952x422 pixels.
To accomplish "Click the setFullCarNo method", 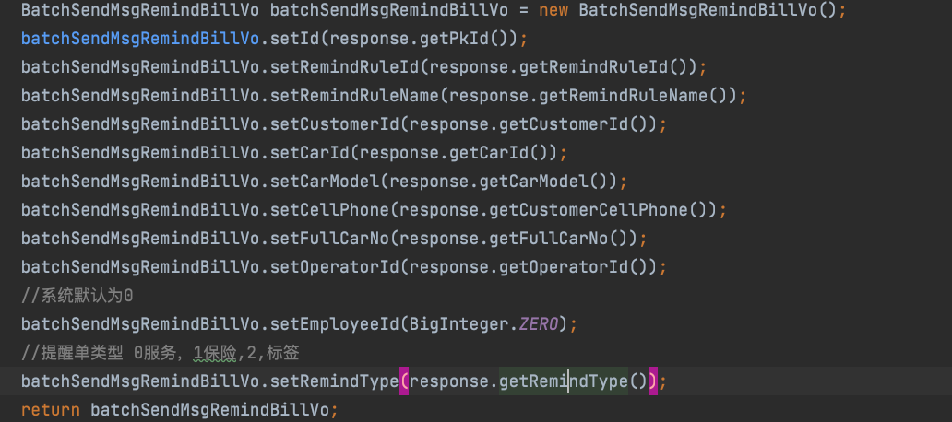I will pos(329,239).
